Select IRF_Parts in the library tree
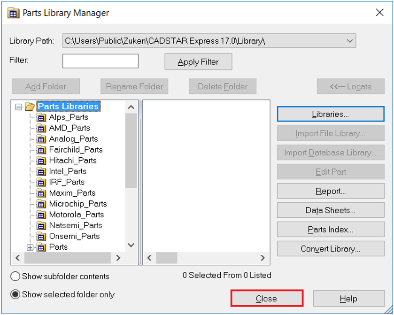 pos(67,182)
